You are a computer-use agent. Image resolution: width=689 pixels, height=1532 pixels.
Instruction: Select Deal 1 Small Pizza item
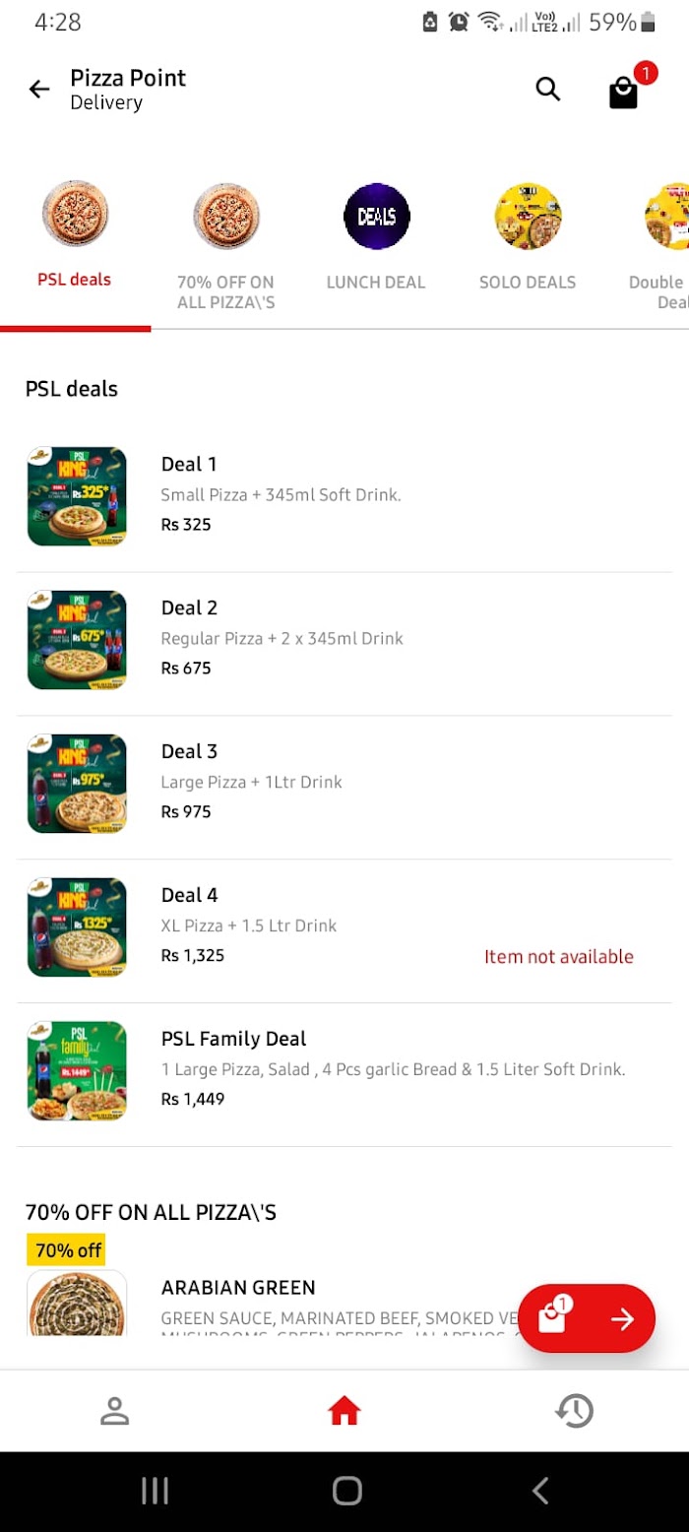[x=344, y=496]
